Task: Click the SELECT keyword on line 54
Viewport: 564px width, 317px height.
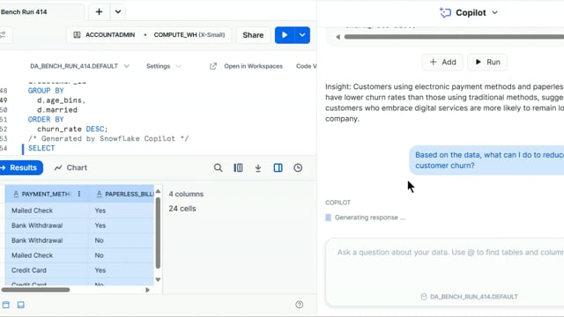Action: pyautogui.click(x=41, y=148)
